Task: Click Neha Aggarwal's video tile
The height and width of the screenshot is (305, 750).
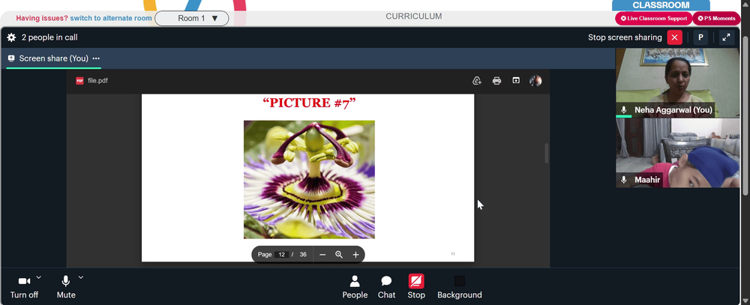Action: pos(677,83)
